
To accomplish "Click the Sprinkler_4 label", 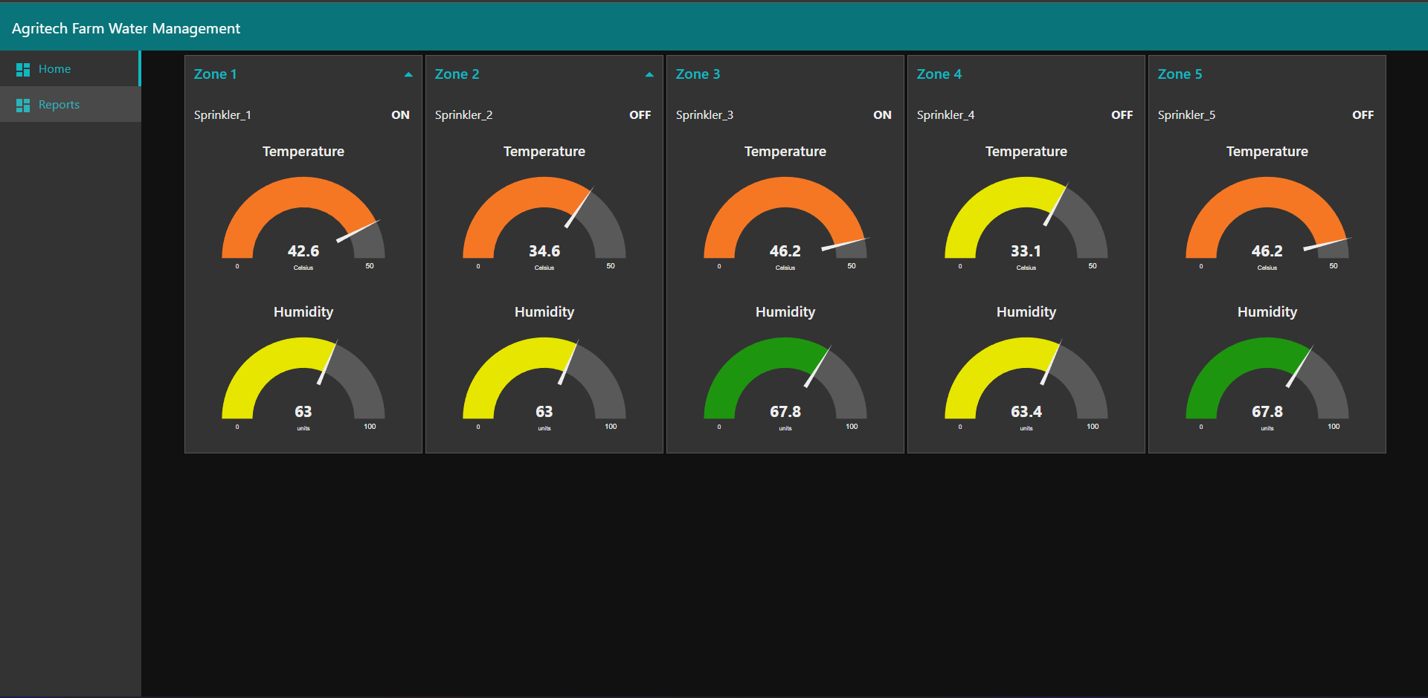I will coord(945,114).
